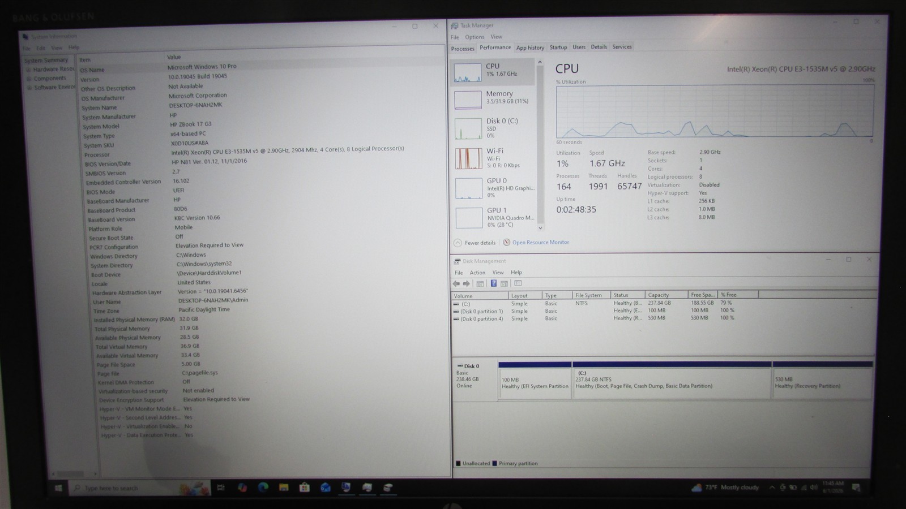This screenshot has width=906, height=509.
Task: Launch Microsoft Edge from taskbar
Action: pyautogui.click(x=263, y=487)
